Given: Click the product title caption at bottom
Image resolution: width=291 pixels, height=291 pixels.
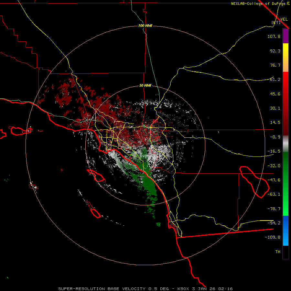Looking at the screenshot, I should click(x=145, y=289).
